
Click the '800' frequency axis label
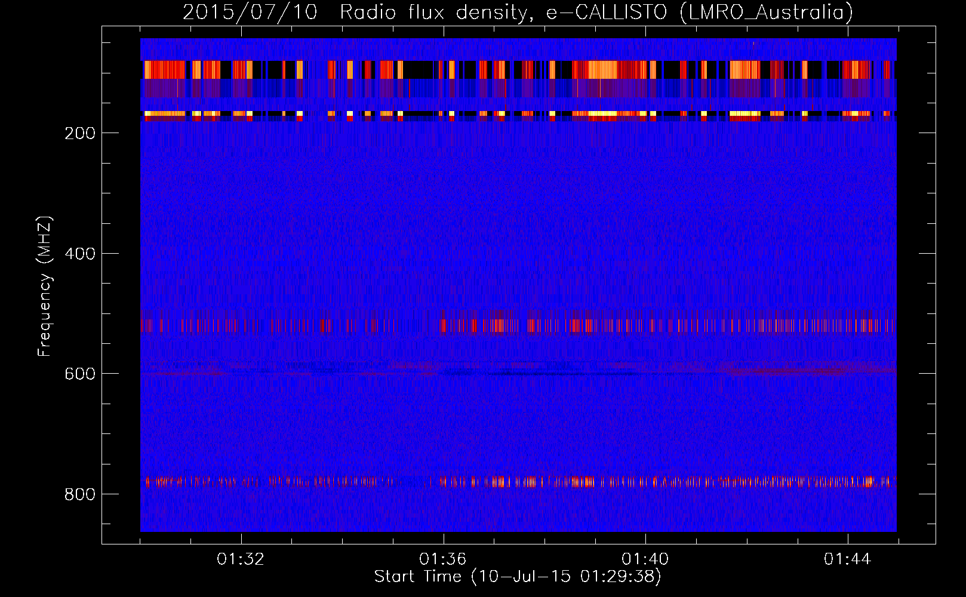80,494
